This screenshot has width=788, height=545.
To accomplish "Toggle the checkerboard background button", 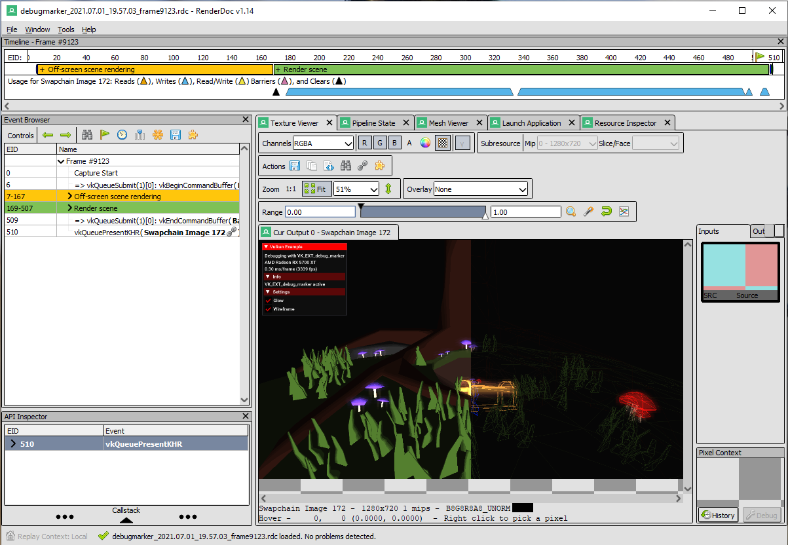I will click(443, 143).
